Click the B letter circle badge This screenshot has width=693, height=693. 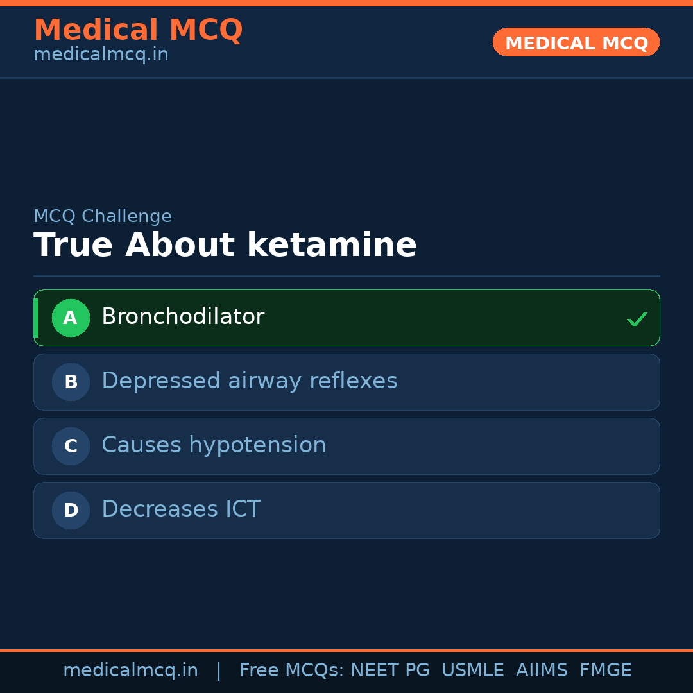71,382
